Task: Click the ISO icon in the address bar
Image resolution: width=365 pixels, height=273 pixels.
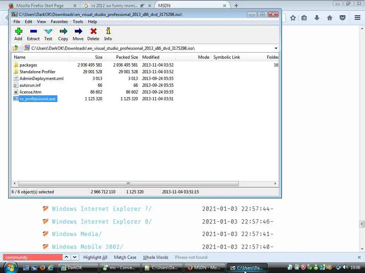Action: [x=27, y=48]
